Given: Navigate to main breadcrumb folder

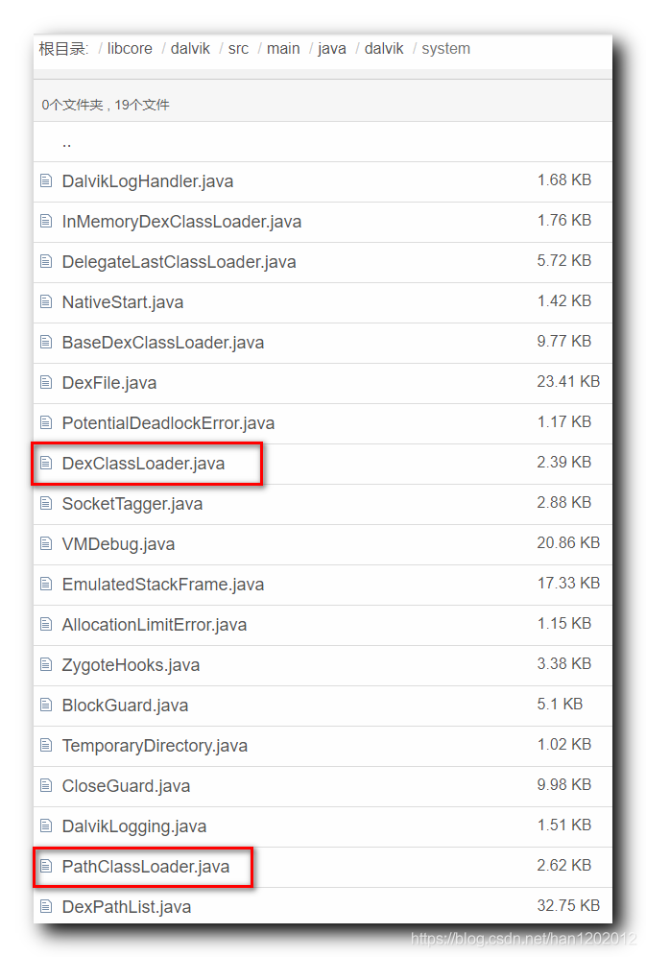Looking at the screenshot, I should pos(283,48).
